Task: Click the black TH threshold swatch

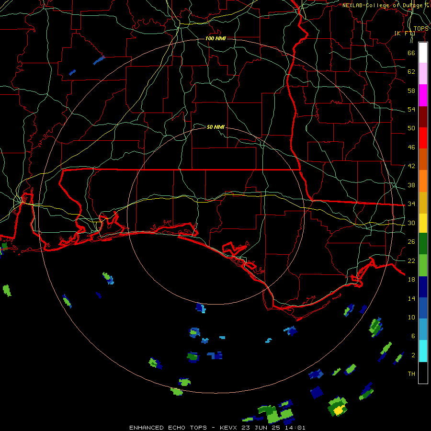Action: (x=423, y=373)
